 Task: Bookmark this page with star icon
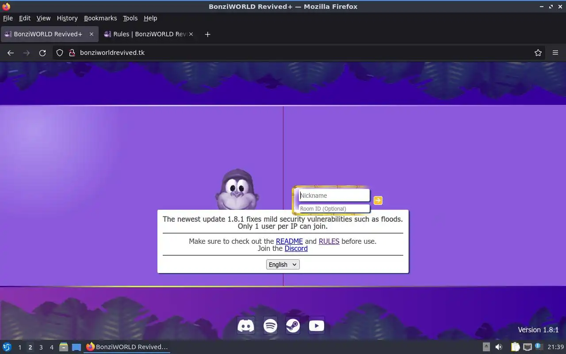538,53
